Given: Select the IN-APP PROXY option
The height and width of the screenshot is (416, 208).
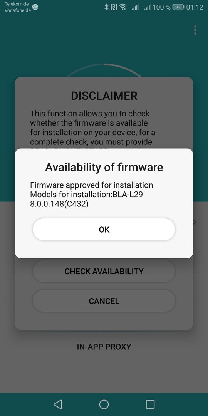Looking at the screenshot, I should point(104,347).
